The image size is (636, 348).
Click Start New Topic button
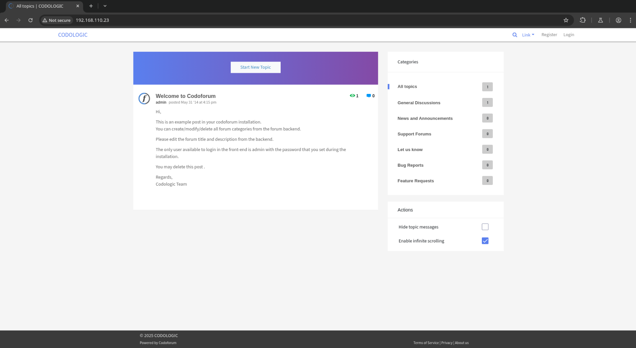[x=255, y=67]
